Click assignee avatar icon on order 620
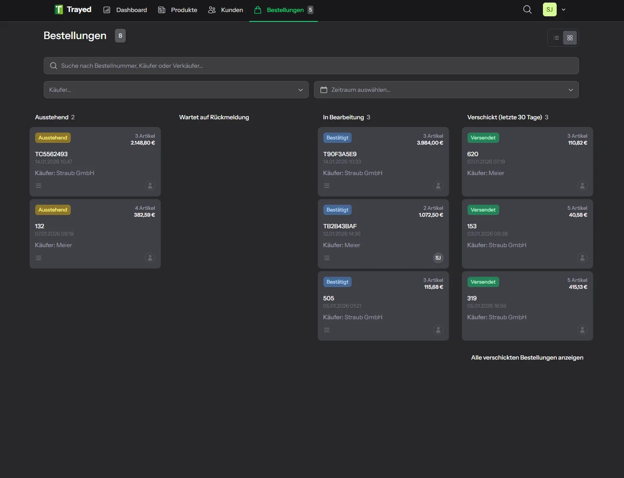Image resolution: width=624 pixels, height=478 pixels. pos(582,186)
